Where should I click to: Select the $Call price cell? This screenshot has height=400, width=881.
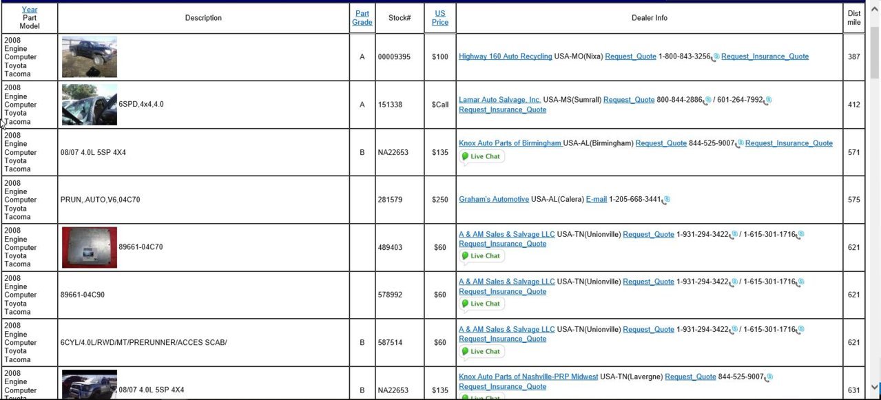pos(440,105)
